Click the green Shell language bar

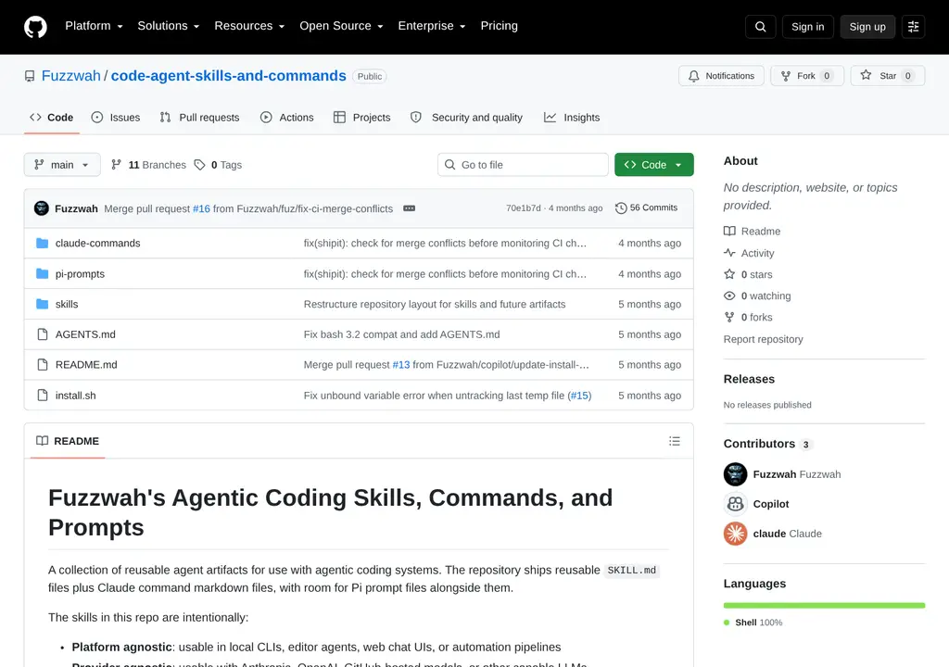[x=824, y=605]
